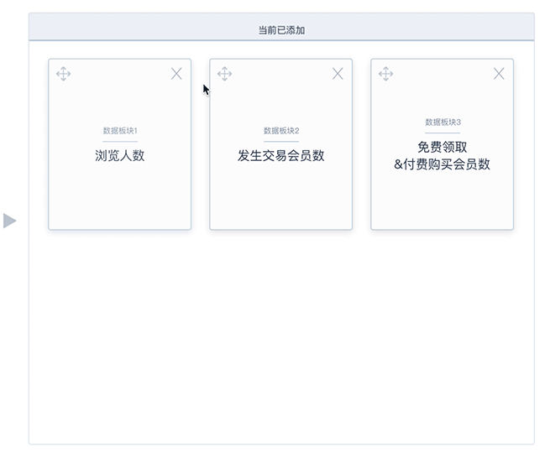Expand the side panel triangle arrow
This screenshot has width=545, height=463.
(10, 221)
